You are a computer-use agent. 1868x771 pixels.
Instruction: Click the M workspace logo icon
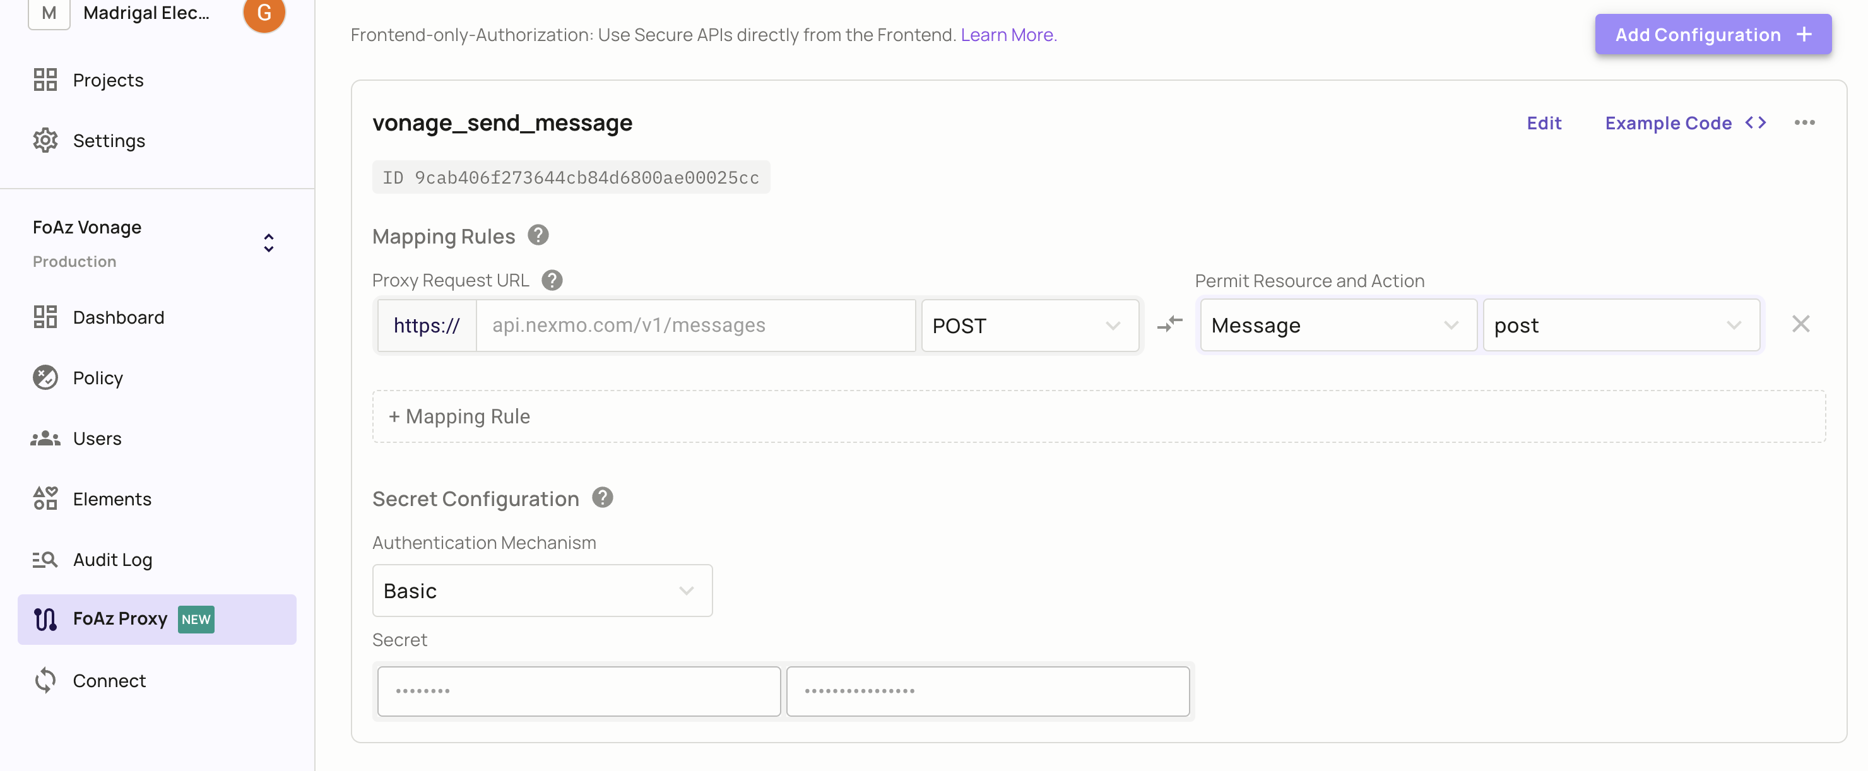pyautogui.click(x=49, y=13)
